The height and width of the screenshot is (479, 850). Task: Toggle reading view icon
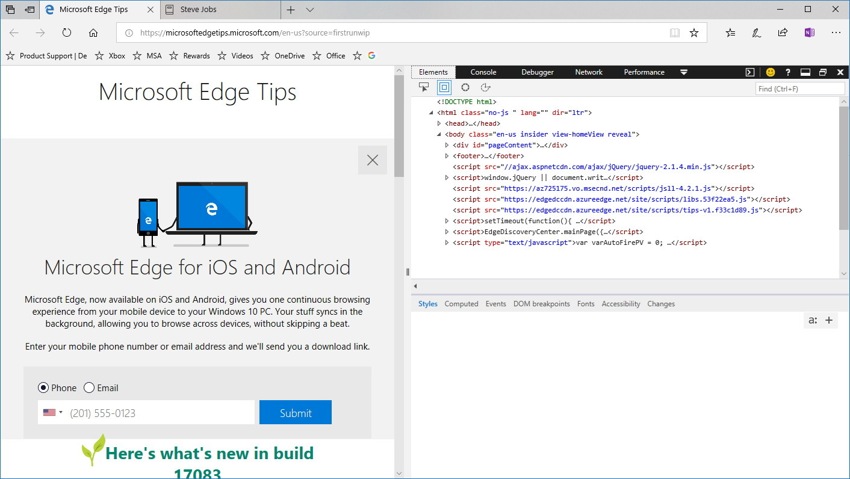[675, 32]
